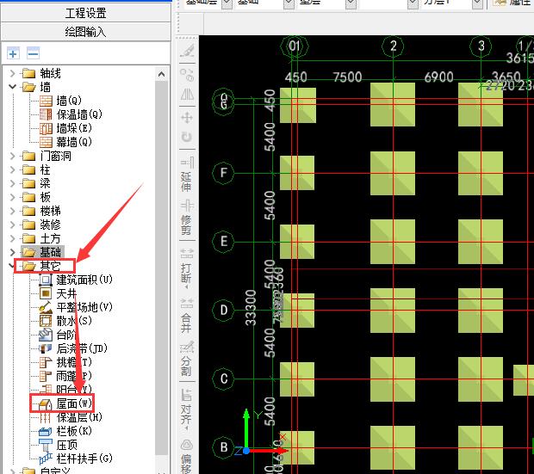The image size is (534, 474).
Task: Select 幕墙(Q) curtain wall item
Action: click(x=65, y=142)
